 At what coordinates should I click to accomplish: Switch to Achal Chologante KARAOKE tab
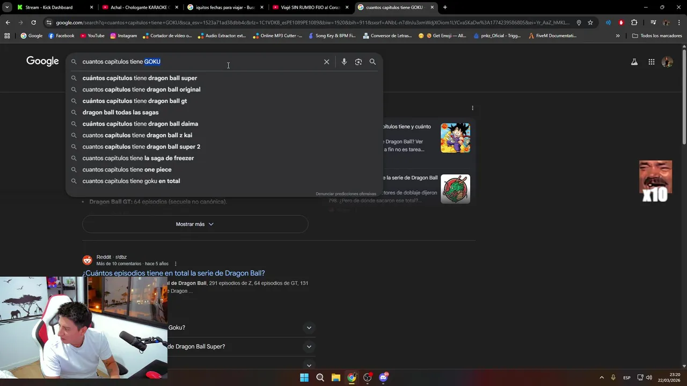(x=140, y=8)
